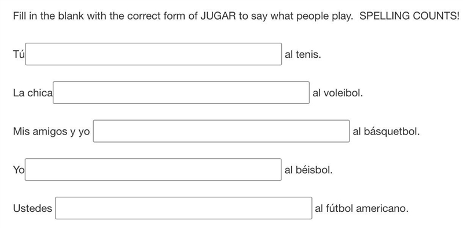Click the phrase what people play
This screenshot has height=228, width=463.
[312, 16]
